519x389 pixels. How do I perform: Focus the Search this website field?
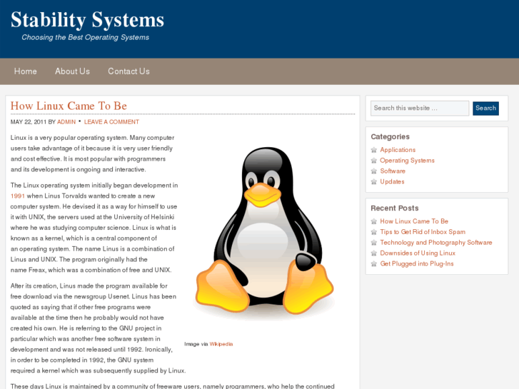(x=419, y=108)
